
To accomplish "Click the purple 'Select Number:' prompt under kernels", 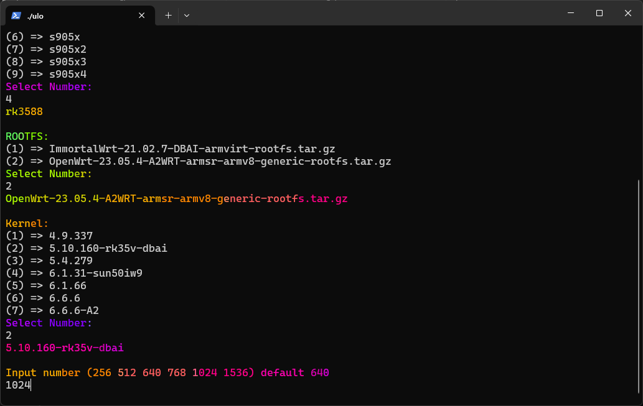I will click(x=49, y=323).
